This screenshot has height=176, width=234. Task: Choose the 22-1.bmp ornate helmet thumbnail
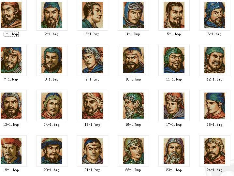click(x=133, y=151)
